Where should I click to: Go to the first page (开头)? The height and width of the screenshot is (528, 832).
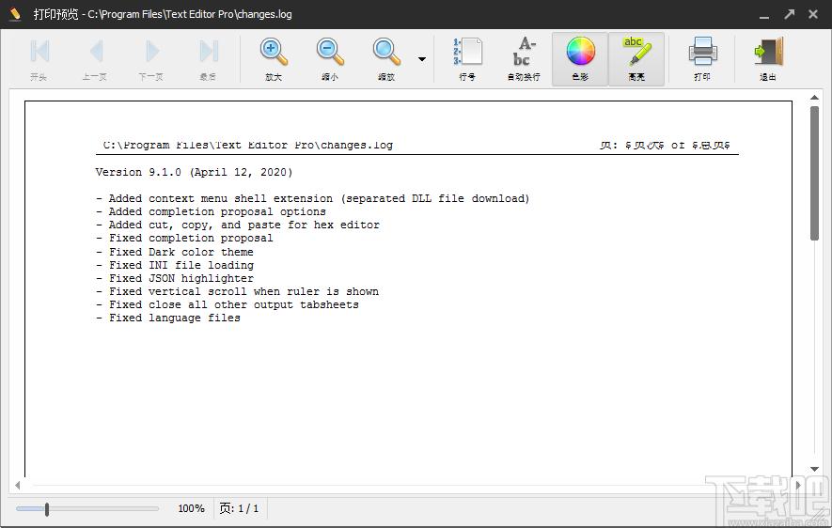[39, 58]
